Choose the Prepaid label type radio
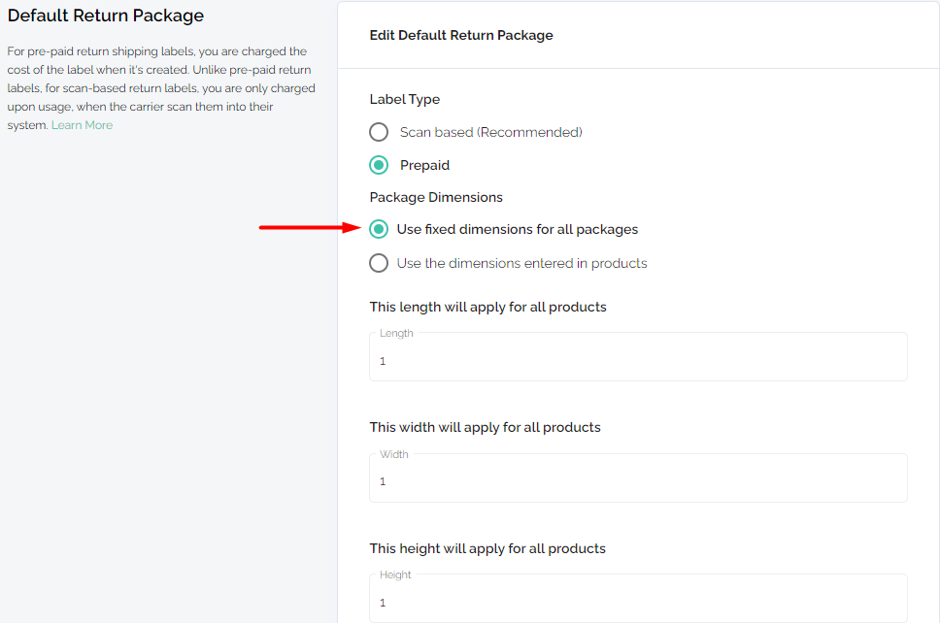Image resolution: width=940 pixels, height=623 pixels. [379, 165]
